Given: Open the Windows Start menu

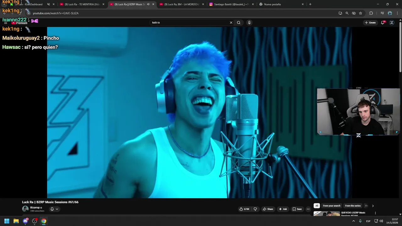Looking at the screenshot, I should [x=7, y=221].
